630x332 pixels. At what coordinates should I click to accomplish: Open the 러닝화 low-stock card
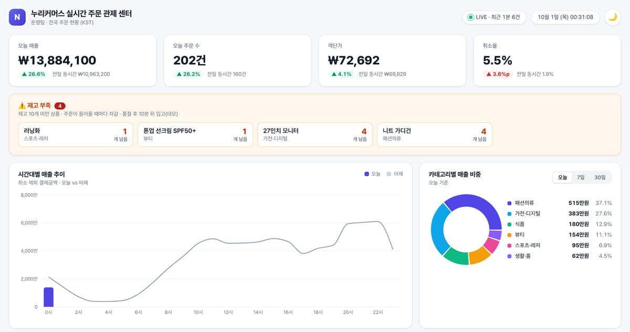click(76, 134)
